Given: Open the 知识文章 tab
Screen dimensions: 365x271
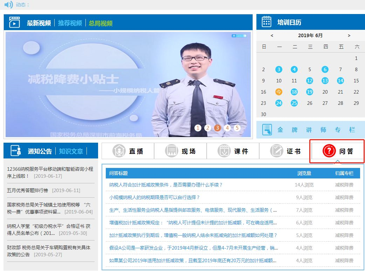Looking at the screenshot, I should point(71,151).
